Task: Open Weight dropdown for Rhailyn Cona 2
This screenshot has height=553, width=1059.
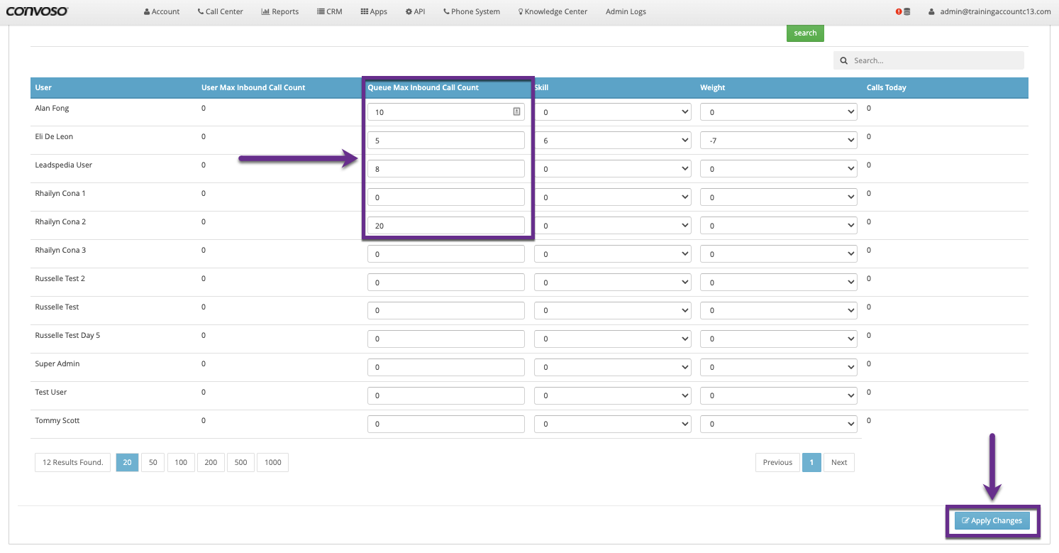Action: click(x=778, y=226)
